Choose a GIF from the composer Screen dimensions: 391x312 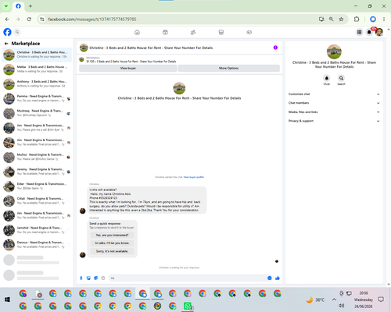(103, 278)
